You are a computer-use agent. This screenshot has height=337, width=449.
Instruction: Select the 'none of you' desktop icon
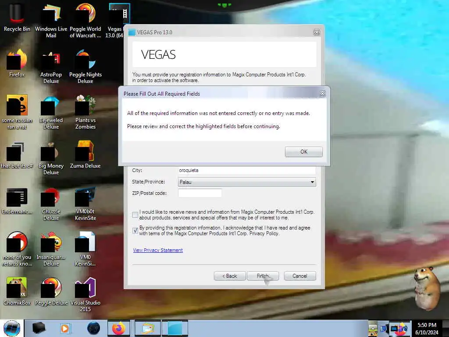(17, 249)
